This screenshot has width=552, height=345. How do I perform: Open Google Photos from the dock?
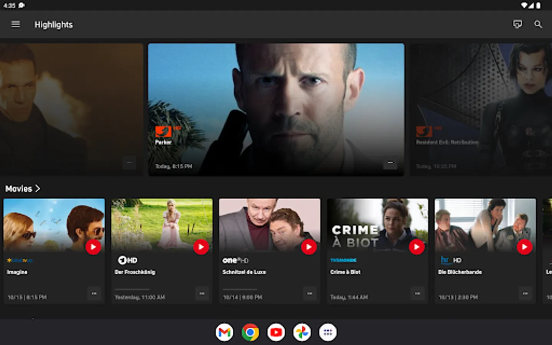302,332
